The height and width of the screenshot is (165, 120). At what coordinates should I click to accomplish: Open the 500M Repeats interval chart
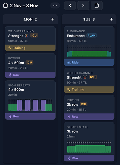coord(30,105)
